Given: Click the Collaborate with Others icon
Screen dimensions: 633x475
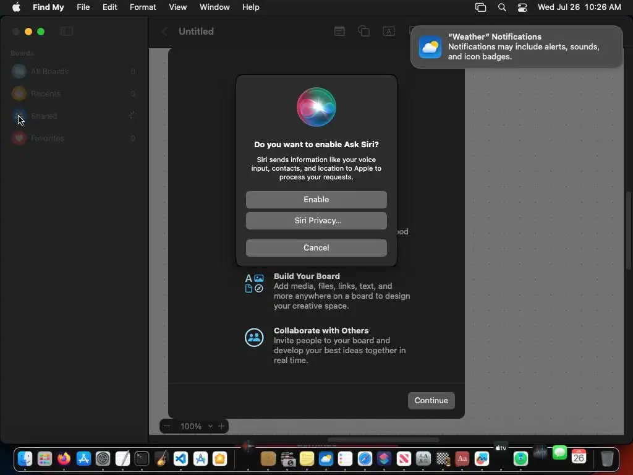Looking at the screenshot, I should point(254,338).
